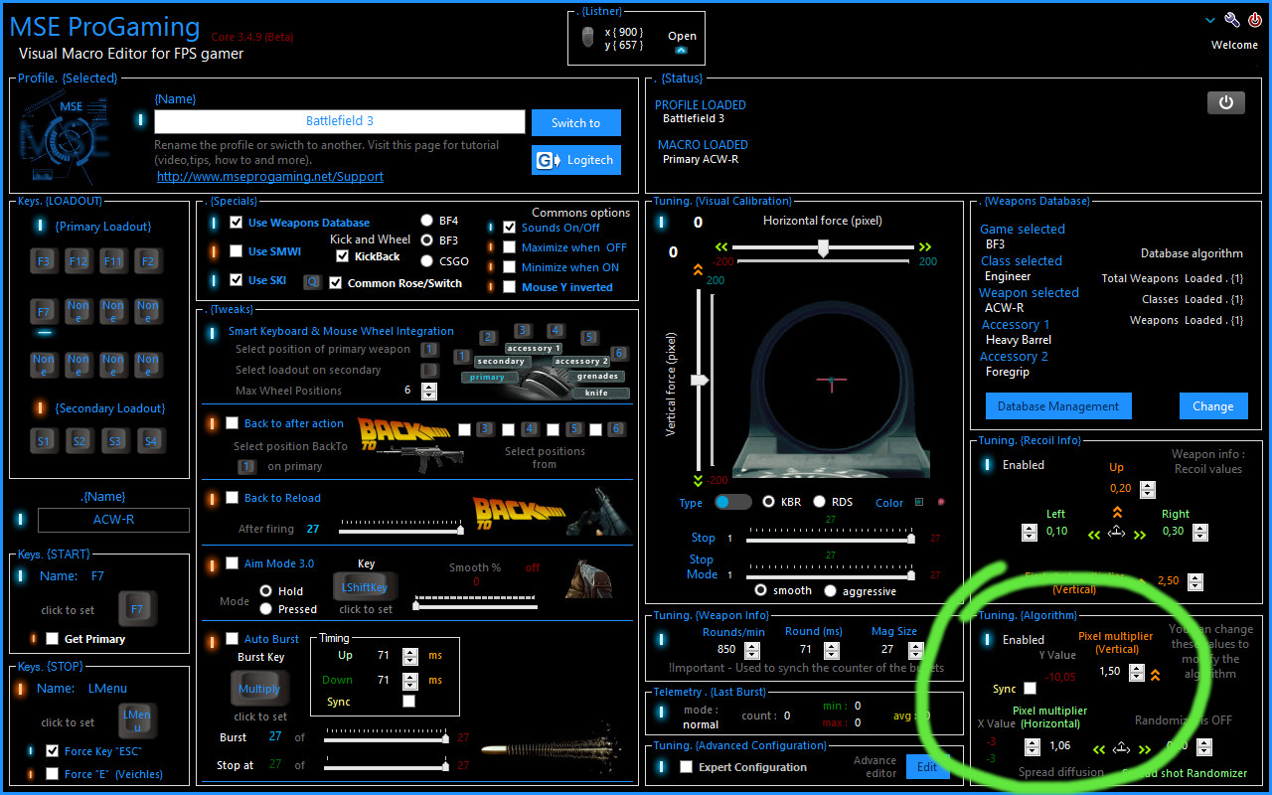This screenshot has width=1272, height=795.
Task: Toggle Sounds On/Off checkbox
Action: [510, 228]
